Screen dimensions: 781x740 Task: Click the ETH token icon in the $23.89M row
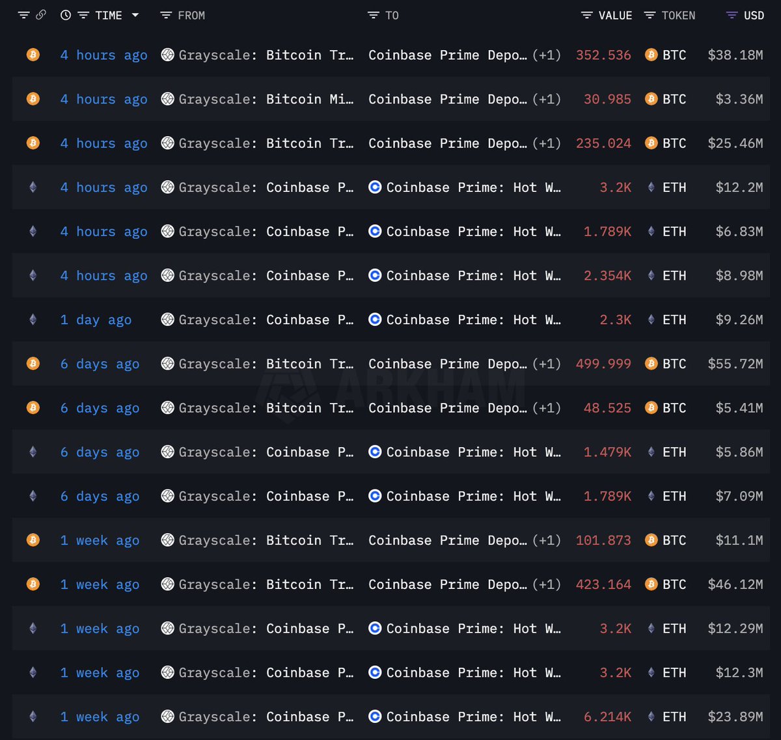pos(651,717)
